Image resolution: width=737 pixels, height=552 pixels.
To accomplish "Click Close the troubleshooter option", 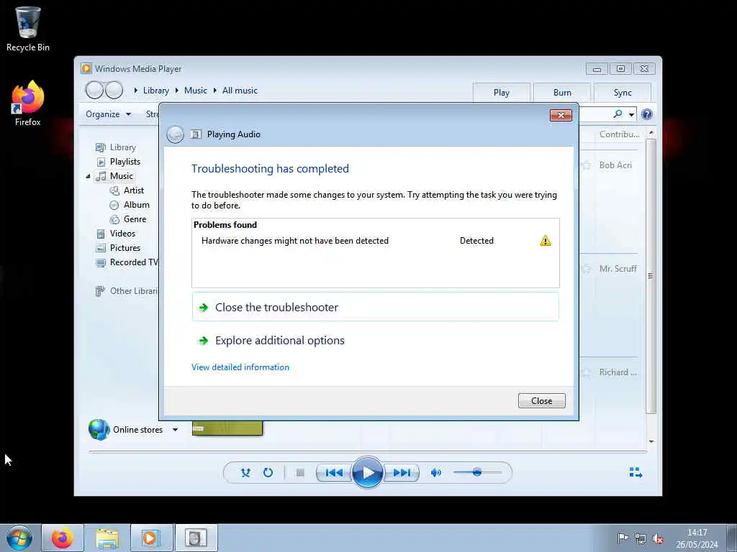I will click(375, 307).
